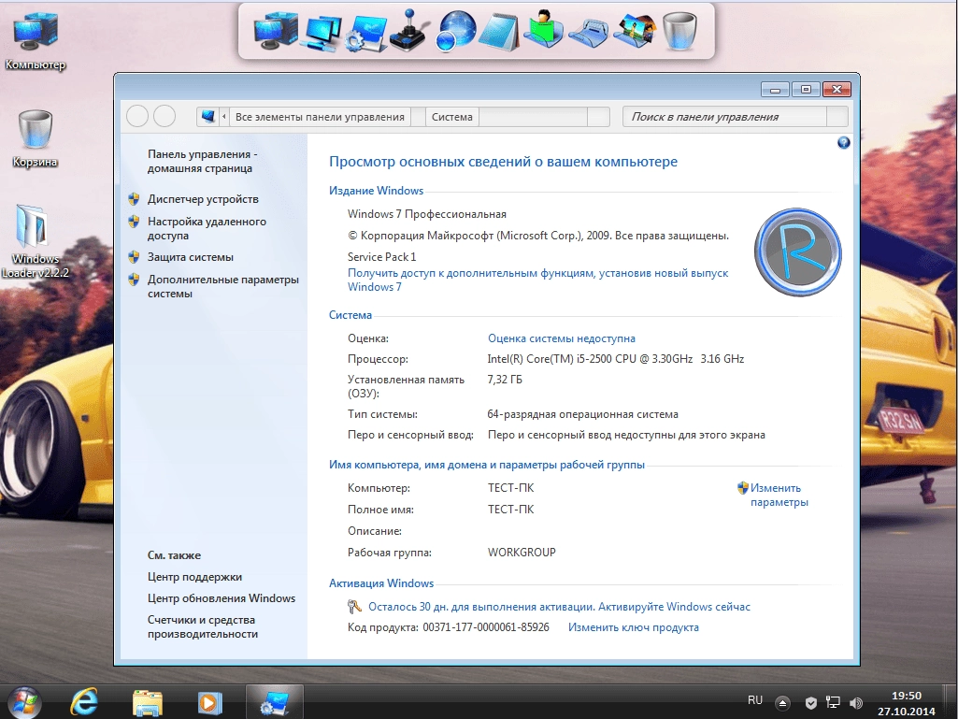Viewport: 958px width, 719px height.
Task: Click the Поиск в панели управления field
Action: [724, 117]
